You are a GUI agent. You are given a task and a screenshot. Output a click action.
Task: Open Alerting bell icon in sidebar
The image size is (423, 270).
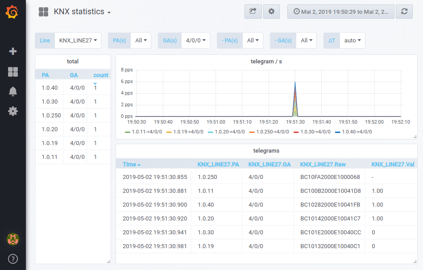(x=13, y=91)
